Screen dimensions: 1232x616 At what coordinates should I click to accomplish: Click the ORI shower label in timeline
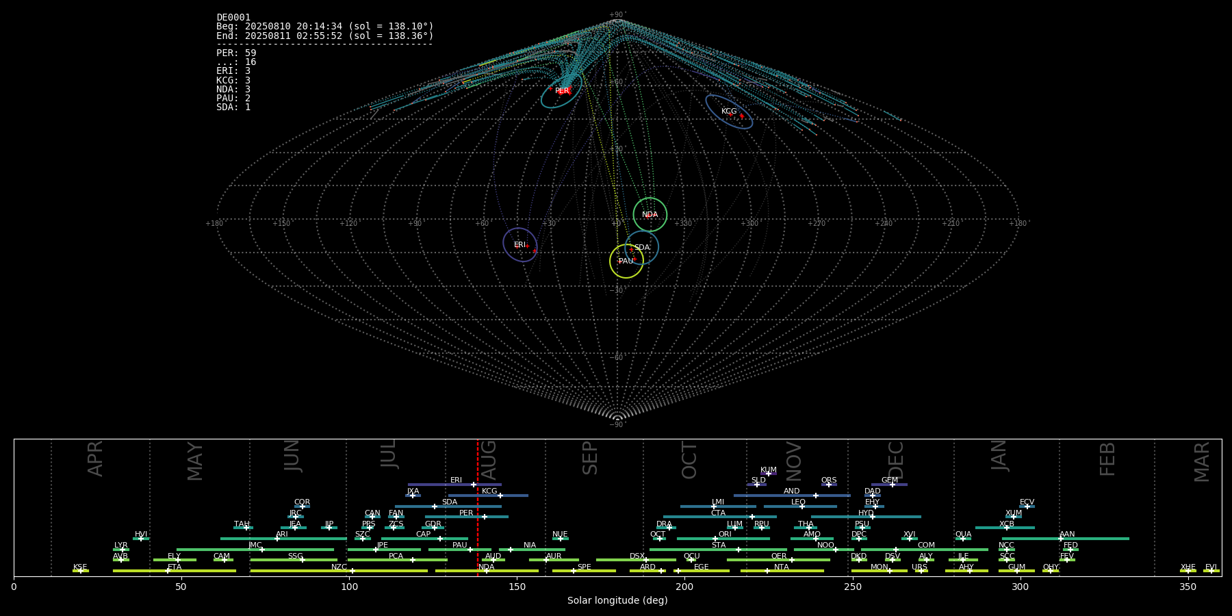point(725,535)
